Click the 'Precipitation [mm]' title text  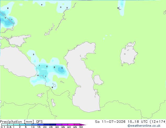point(17,122)
